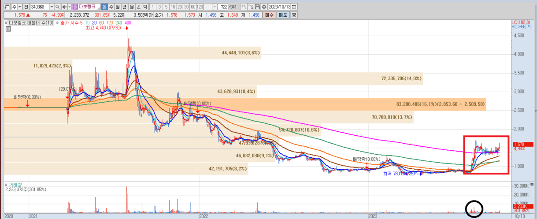Click interval button 30
This screenshot has width=537, height=219.
pyautogui.click(x=186, y=7)
